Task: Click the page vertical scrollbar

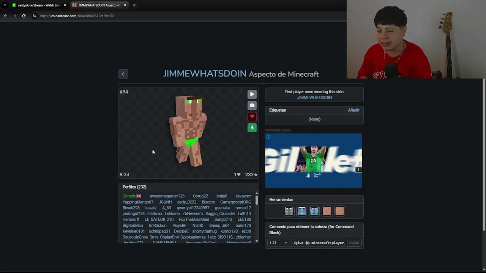Action: (x=484, y=154)
